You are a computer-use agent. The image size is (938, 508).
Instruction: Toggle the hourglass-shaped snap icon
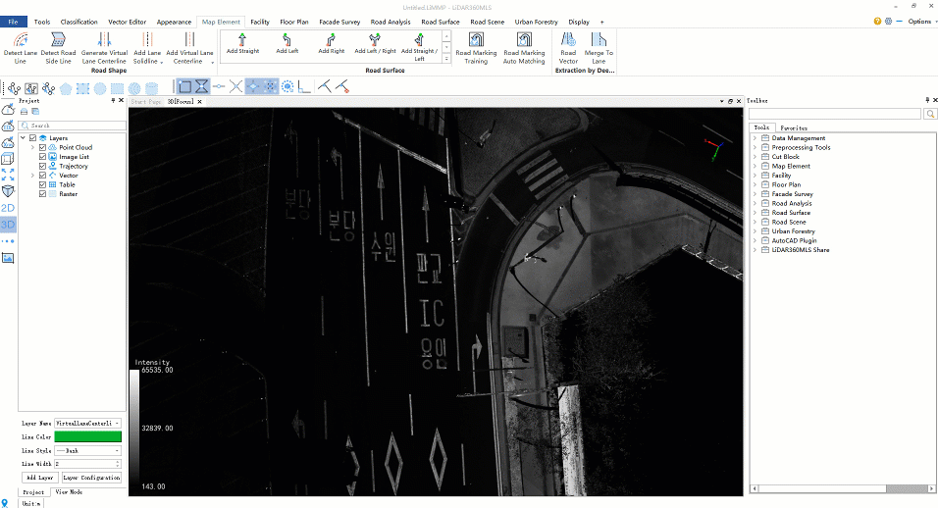coord(202,87)
